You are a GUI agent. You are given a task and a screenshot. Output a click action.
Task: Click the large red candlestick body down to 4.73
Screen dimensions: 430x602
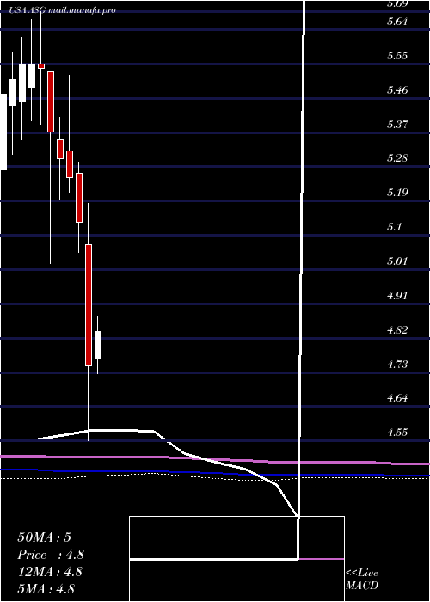click(89, 305)
